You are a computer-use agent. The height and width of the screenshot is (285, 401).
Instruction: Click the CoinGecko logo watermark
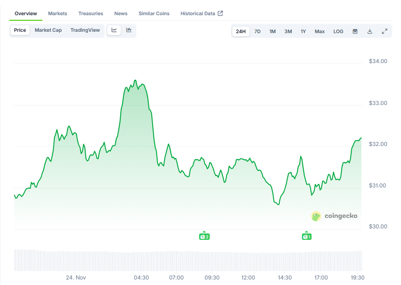point(334,216)
